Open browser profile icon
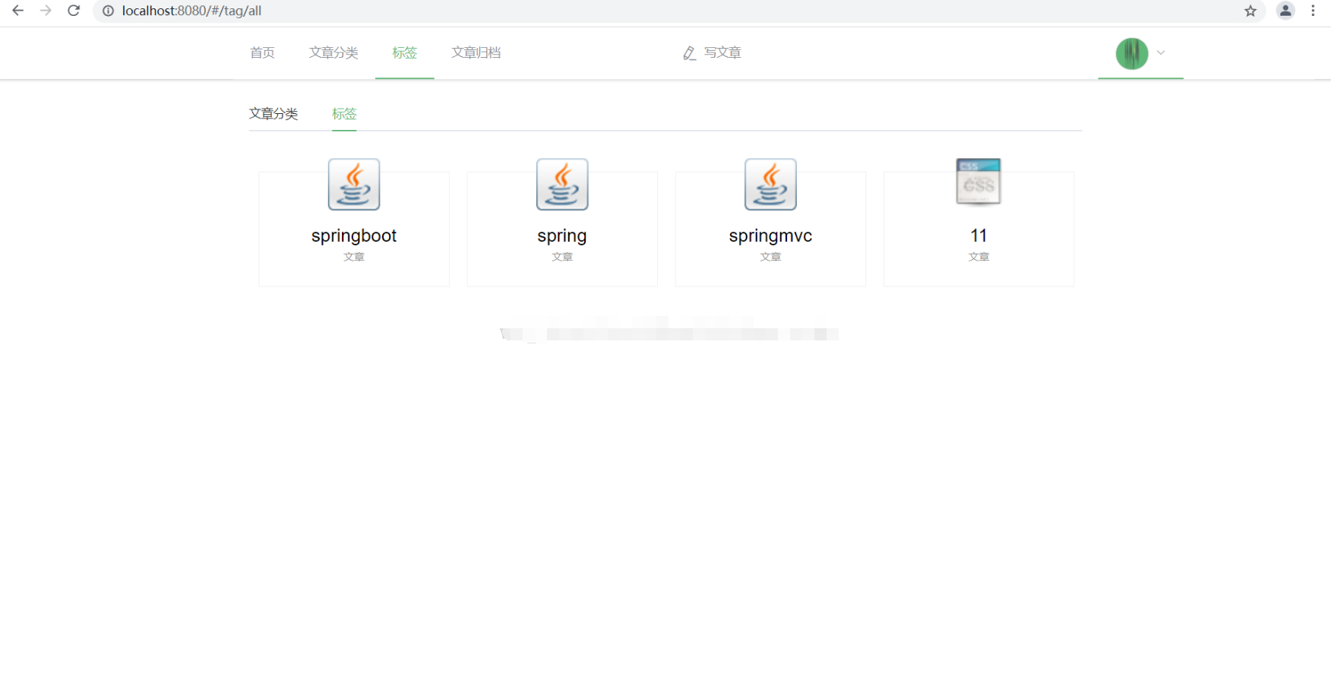The image size is (1331, 680). click(x=1285, y=11)
